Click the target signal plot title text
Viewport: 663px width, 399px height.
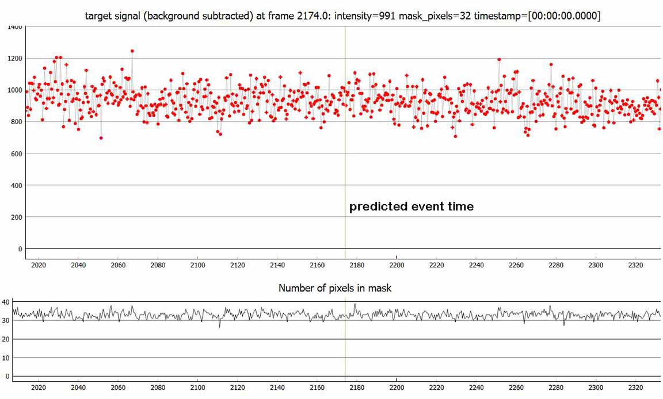(x=342, y=16)
